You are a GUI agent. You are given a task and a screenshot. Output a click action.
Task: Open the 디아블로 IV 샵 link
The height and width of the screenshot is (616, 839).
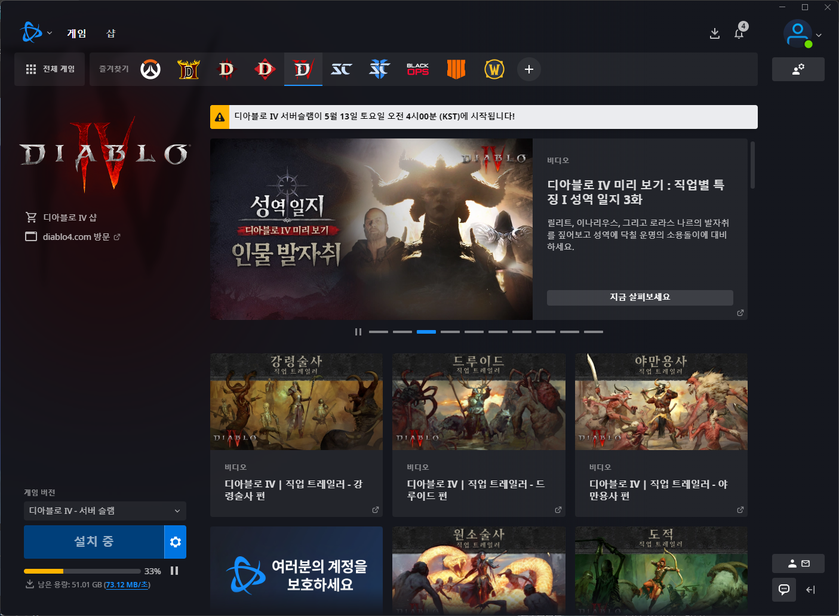pos(61,217)
